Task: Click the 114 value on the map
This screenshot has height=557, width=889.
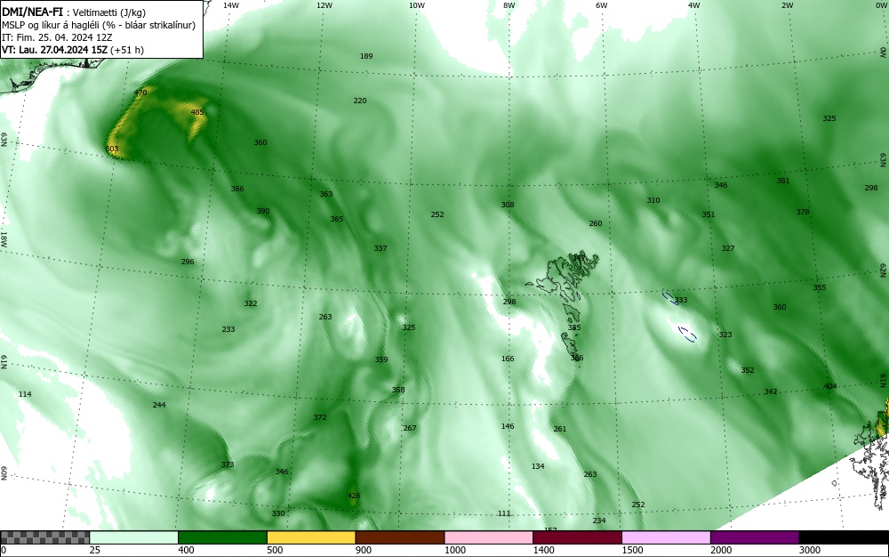Action: tap(25, 394)
